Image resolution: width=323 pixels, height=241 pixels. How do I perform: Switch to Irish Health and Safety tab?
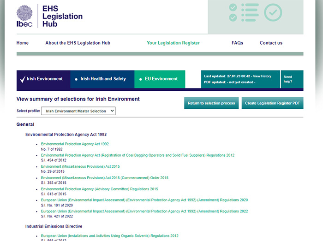point(102,79)
